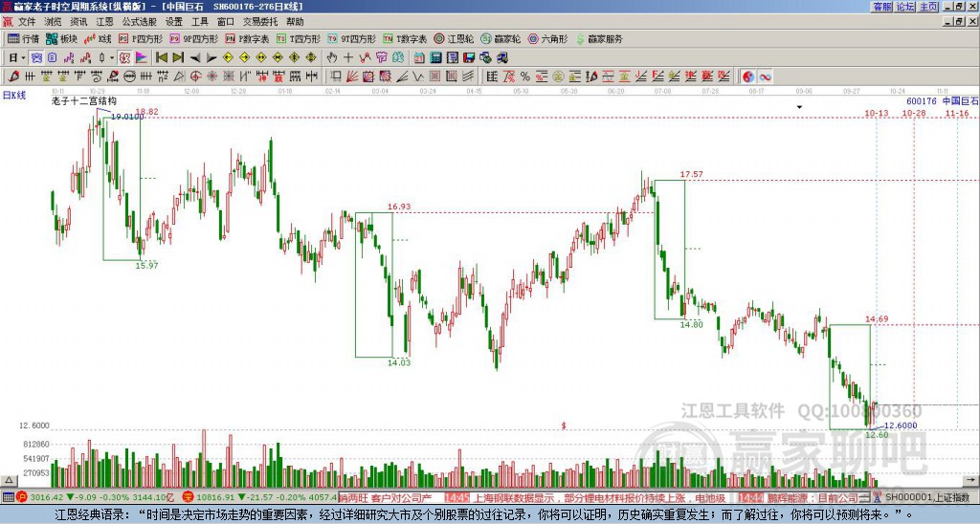
Task: Click the 17.57 price label
Action: (x=692, y=174)
